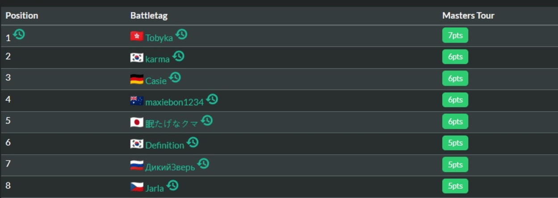
Task: Click the 6pts badge in karma's row
Action: (x=455, y=57)
